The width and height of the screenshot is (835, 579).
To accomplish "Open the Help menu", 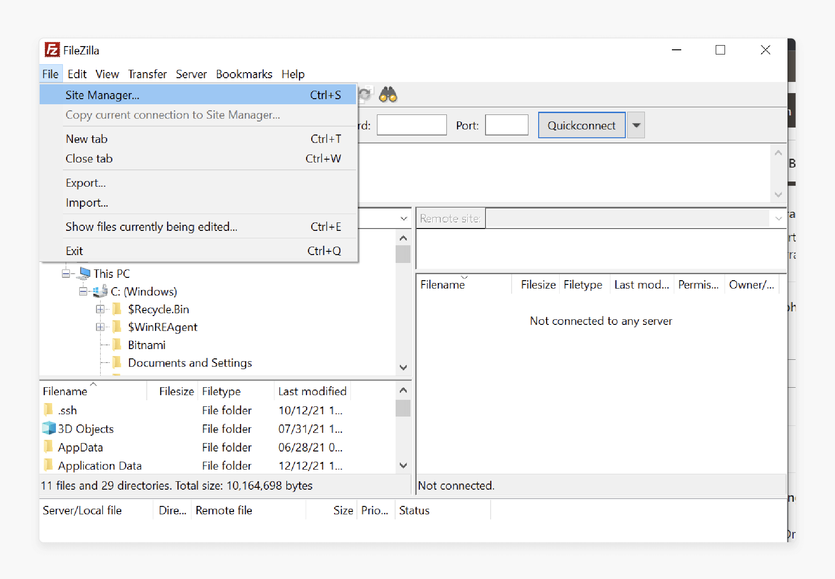I will [x=293, y=74].
